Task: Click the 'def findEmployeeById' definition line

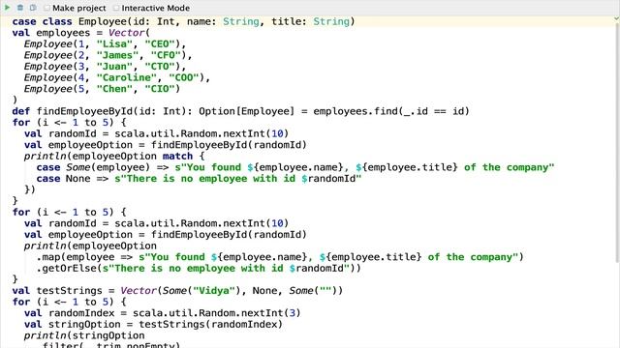Action: point(241,111)
